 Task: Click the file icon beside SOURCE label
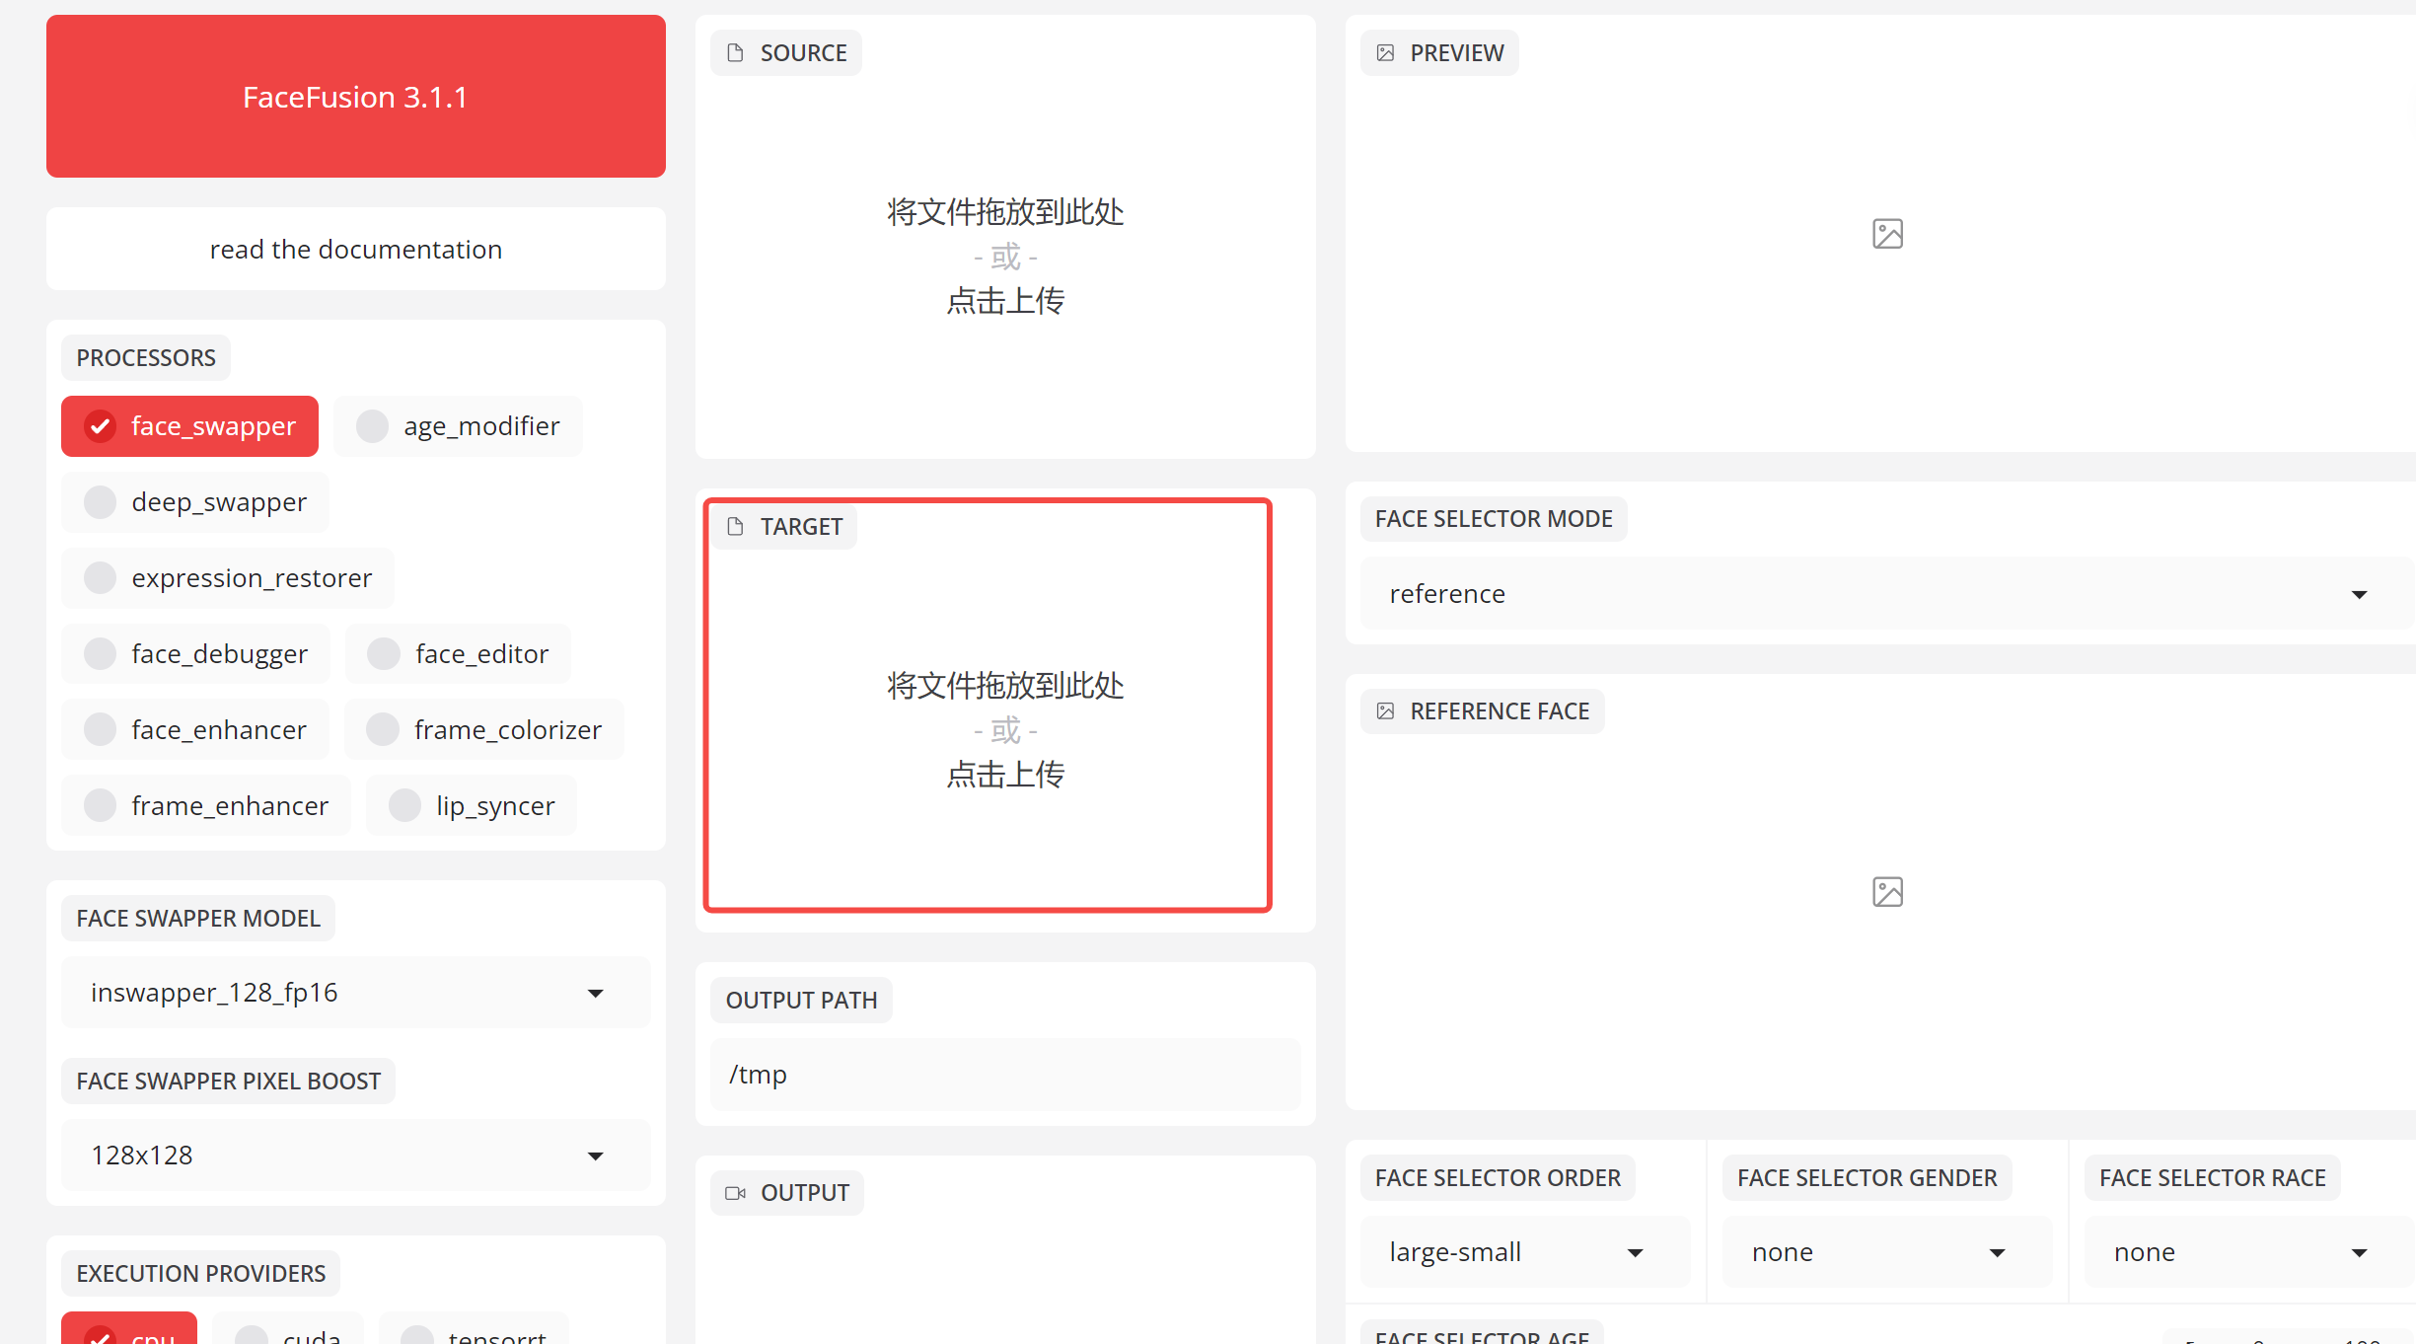pos(735,53)
